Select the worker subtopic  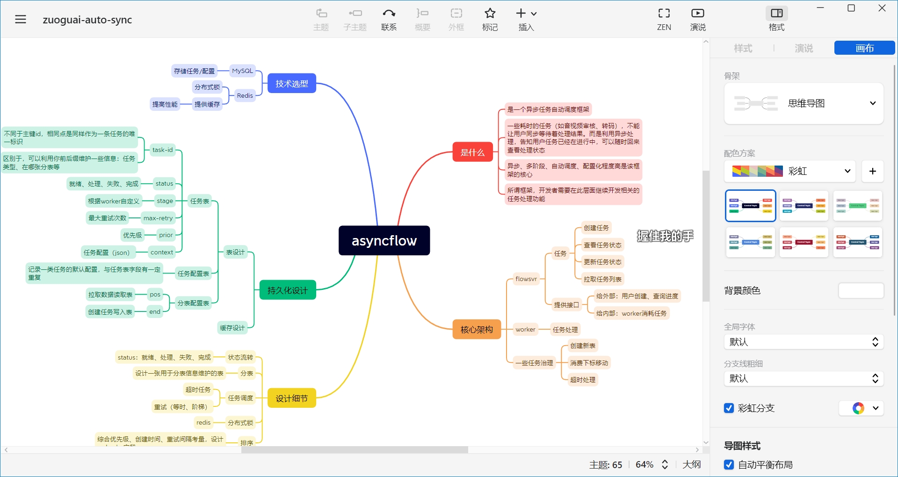coord(525,329)
